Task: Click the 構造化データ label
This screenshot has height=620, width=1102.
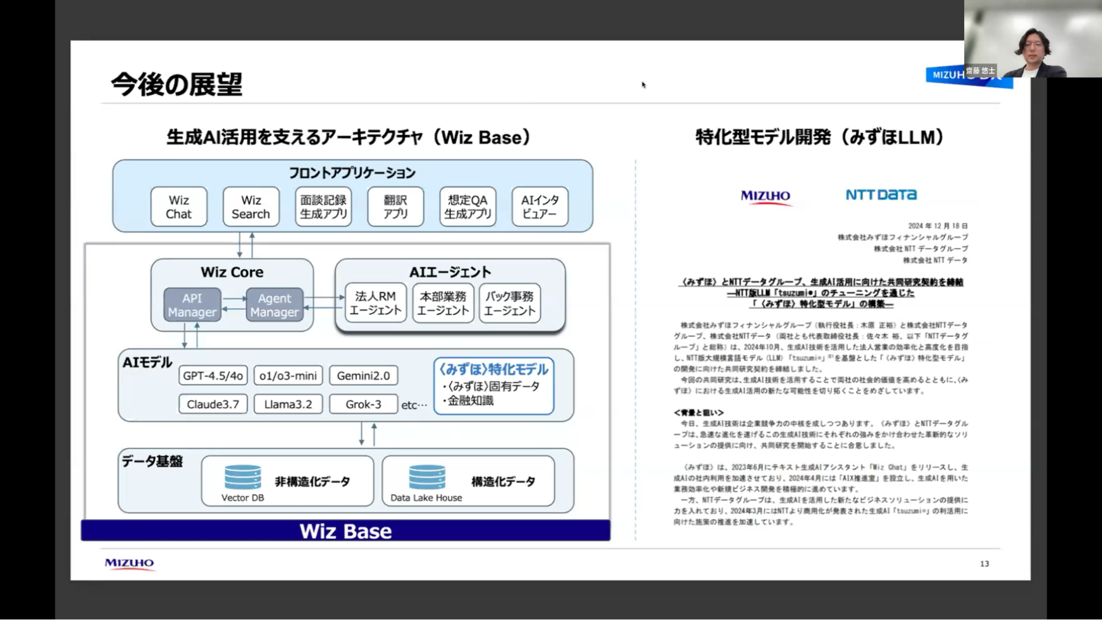Action: click(x=503, y=482)
